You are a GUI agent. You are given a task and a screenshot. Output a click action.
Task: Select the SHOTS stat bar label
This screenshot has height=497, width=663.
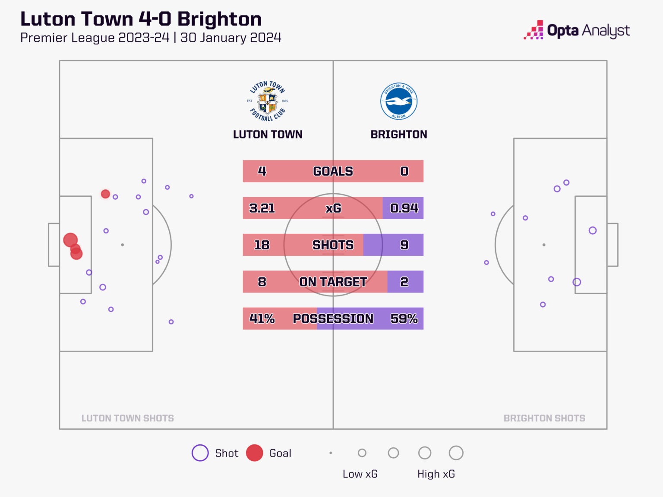coord(333,245)
